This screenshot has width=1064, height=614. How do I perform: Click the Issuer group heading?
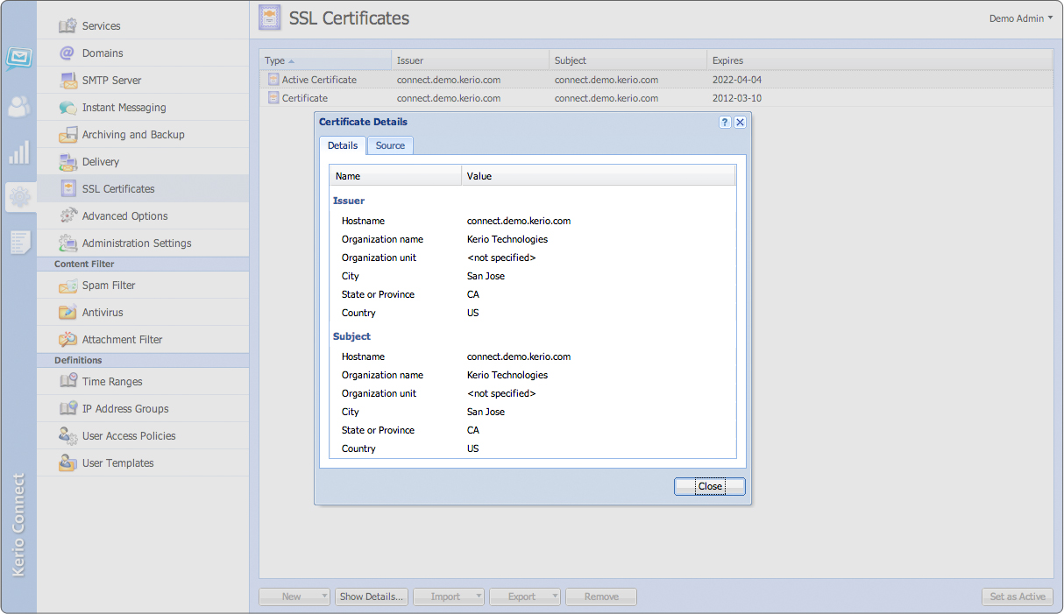(x=349, y=201)
